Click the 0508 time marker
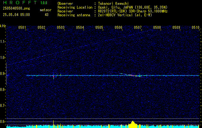The height and width of the screenshot is (128, 202). (x=157, y=28)
